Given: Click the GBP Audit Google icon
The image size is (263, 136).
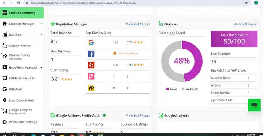Looking at the screenshot, I should [x=5, y=89].
